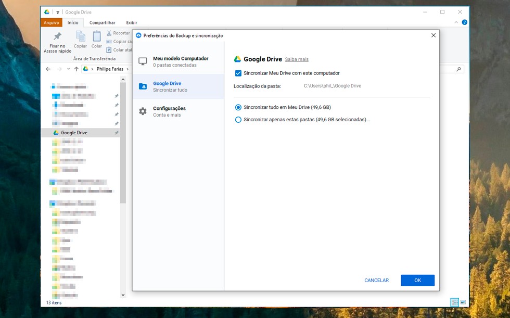
Task: Click the Recortar scissors icon
Action: tap(109, 33)
